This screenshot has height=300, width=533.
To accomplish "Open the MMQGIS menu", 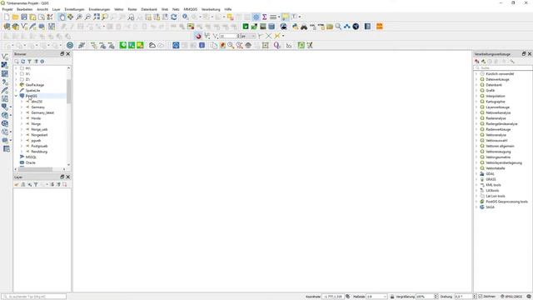I will click(x=191, y=9).
